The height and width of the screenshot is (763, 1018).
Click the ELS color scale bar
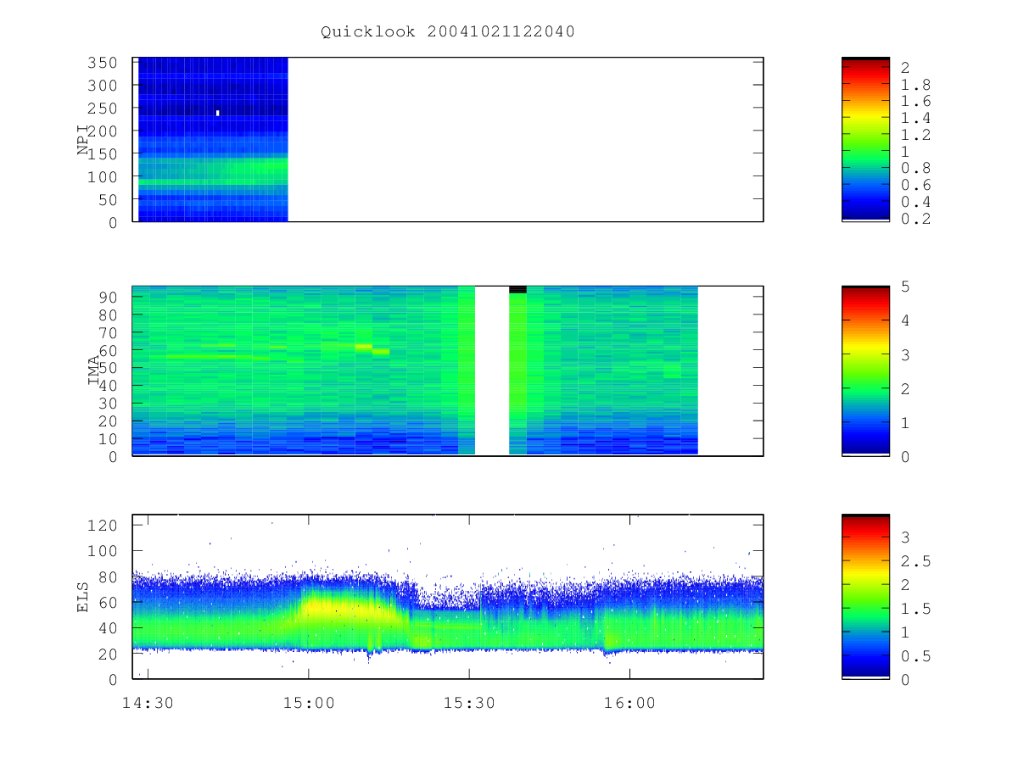click(865, 596)
